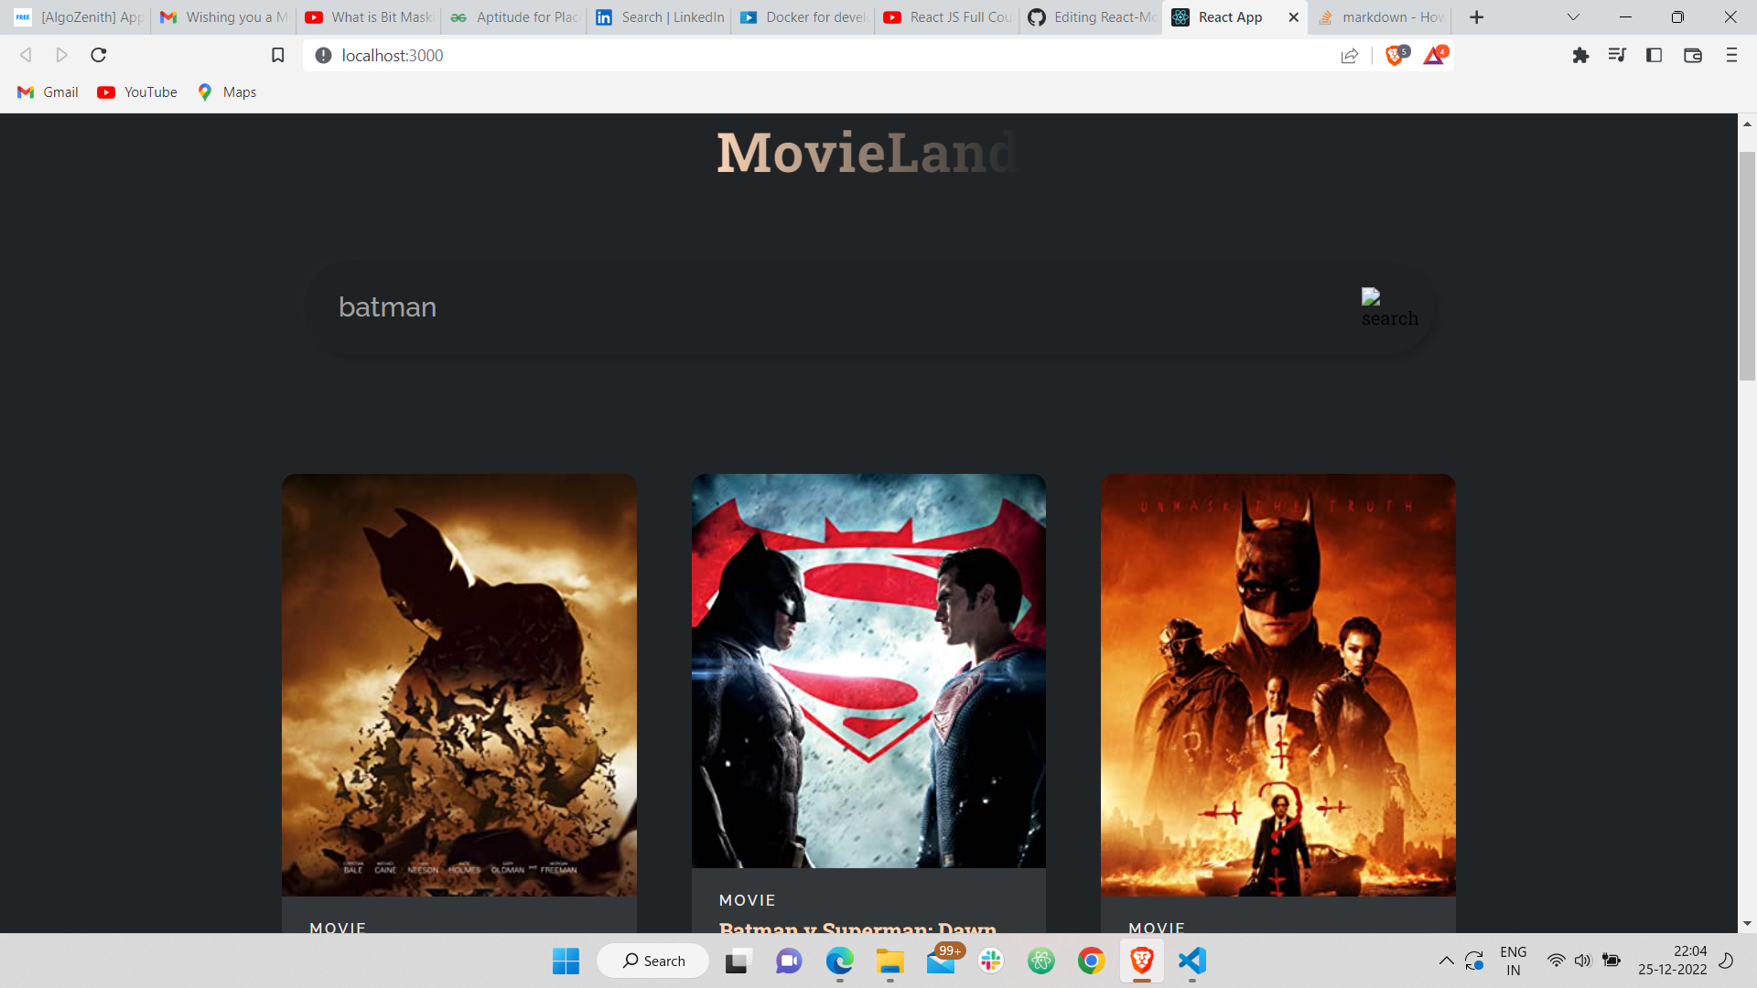The width and height of the screenshot is (1757, 988).
Task: Mute the system volume
Action: [x=1584, y=961]
